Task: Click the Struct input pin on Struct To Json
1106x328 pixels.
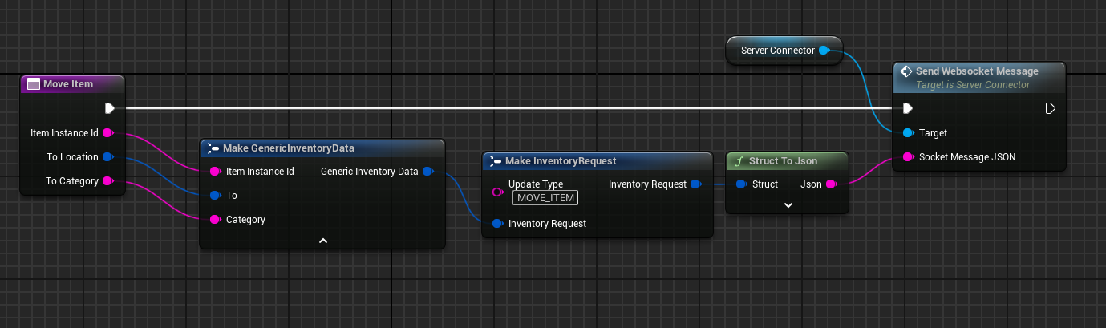Action: (741, 184)
